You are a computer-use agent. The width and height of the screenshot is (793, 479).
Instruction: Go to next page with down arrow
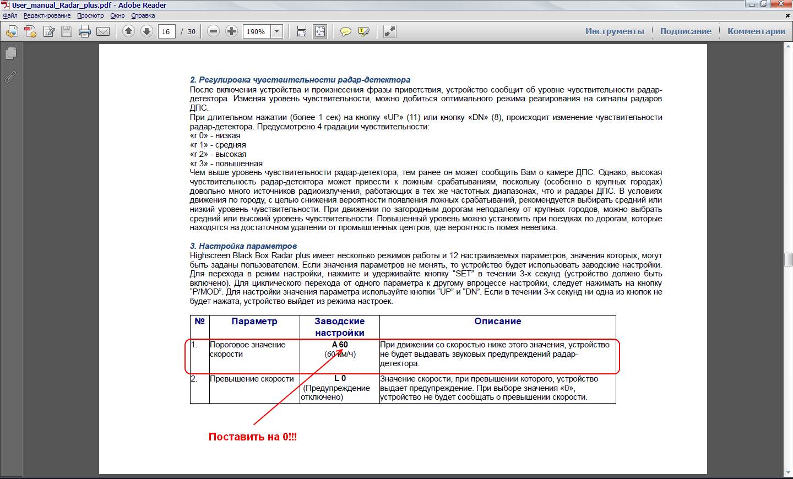point(146,31)
